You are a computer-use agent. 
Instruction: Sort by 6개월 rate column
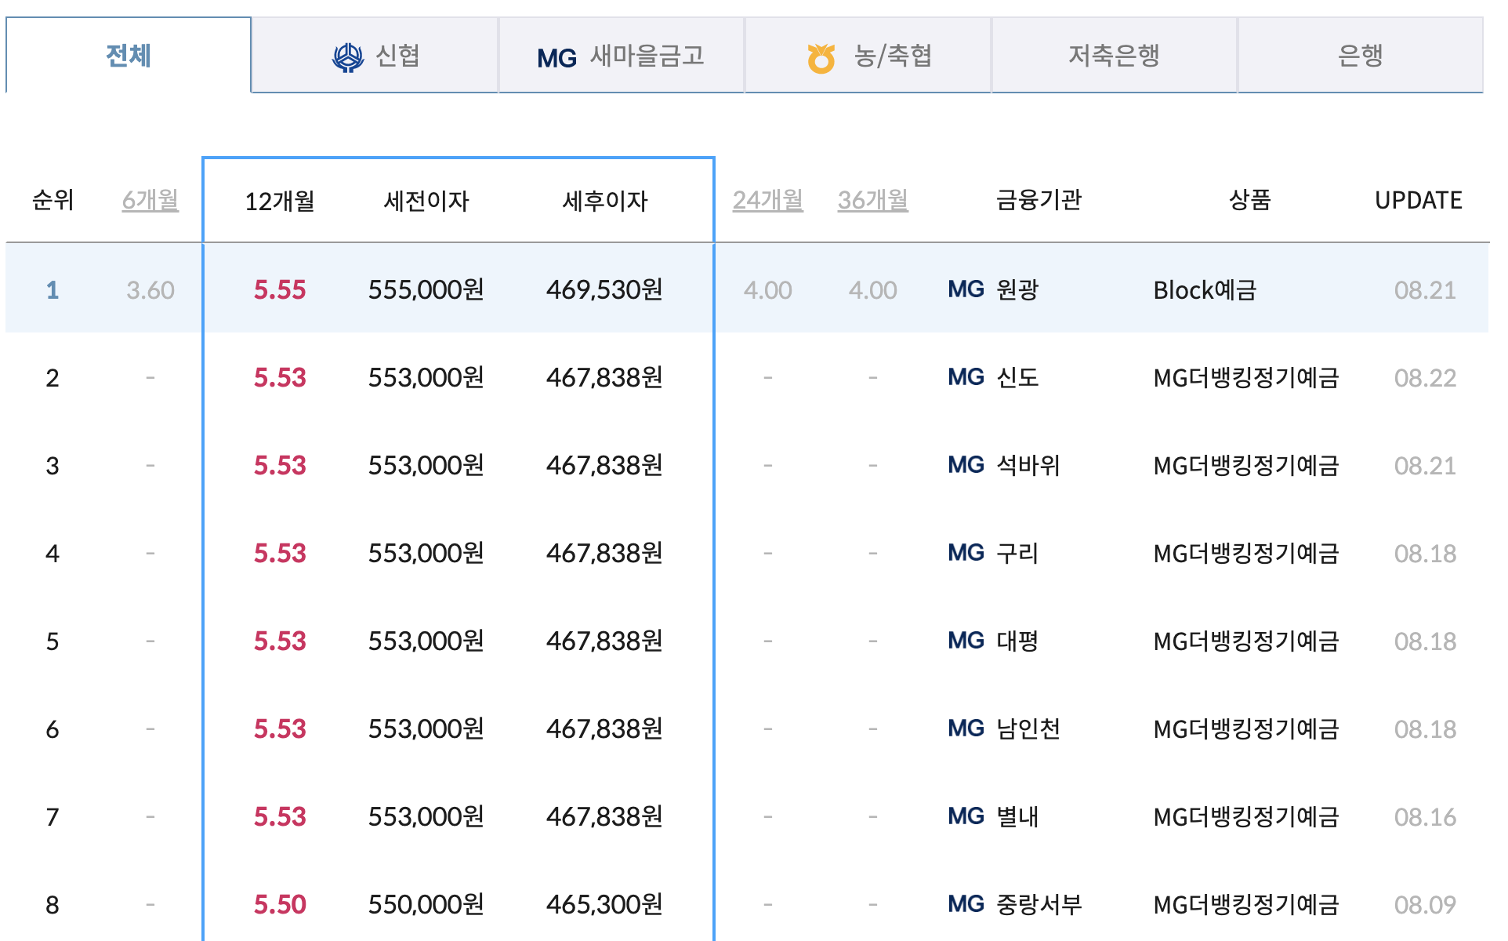[x=150, y=200]
